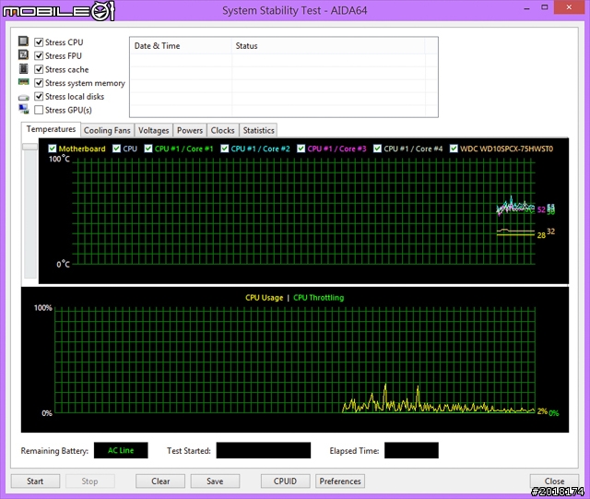Viewport: 590px width, 499px height.
Task: Click the FPU icon beside Stress FPU
Action: tap(23, 55)
